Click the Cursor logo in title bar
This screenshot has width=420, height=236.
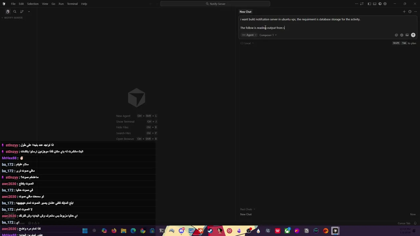point(4,4)
